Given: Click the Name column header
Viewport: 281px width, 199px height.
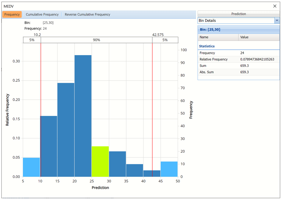Looking at the screenshot, I should coord(218,37).
